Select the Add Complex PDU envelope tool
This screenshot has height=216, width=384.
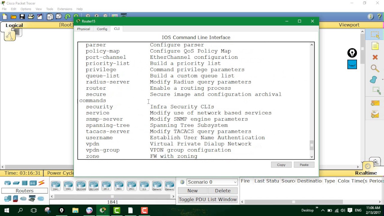pyautogui.click(x=375, y=114)
